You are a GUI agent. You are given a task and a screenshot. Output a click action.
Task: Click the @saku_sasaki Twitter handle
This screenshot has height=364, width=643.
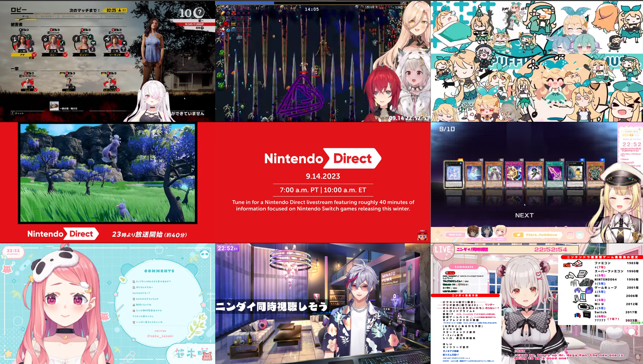[x=160, y=336]
